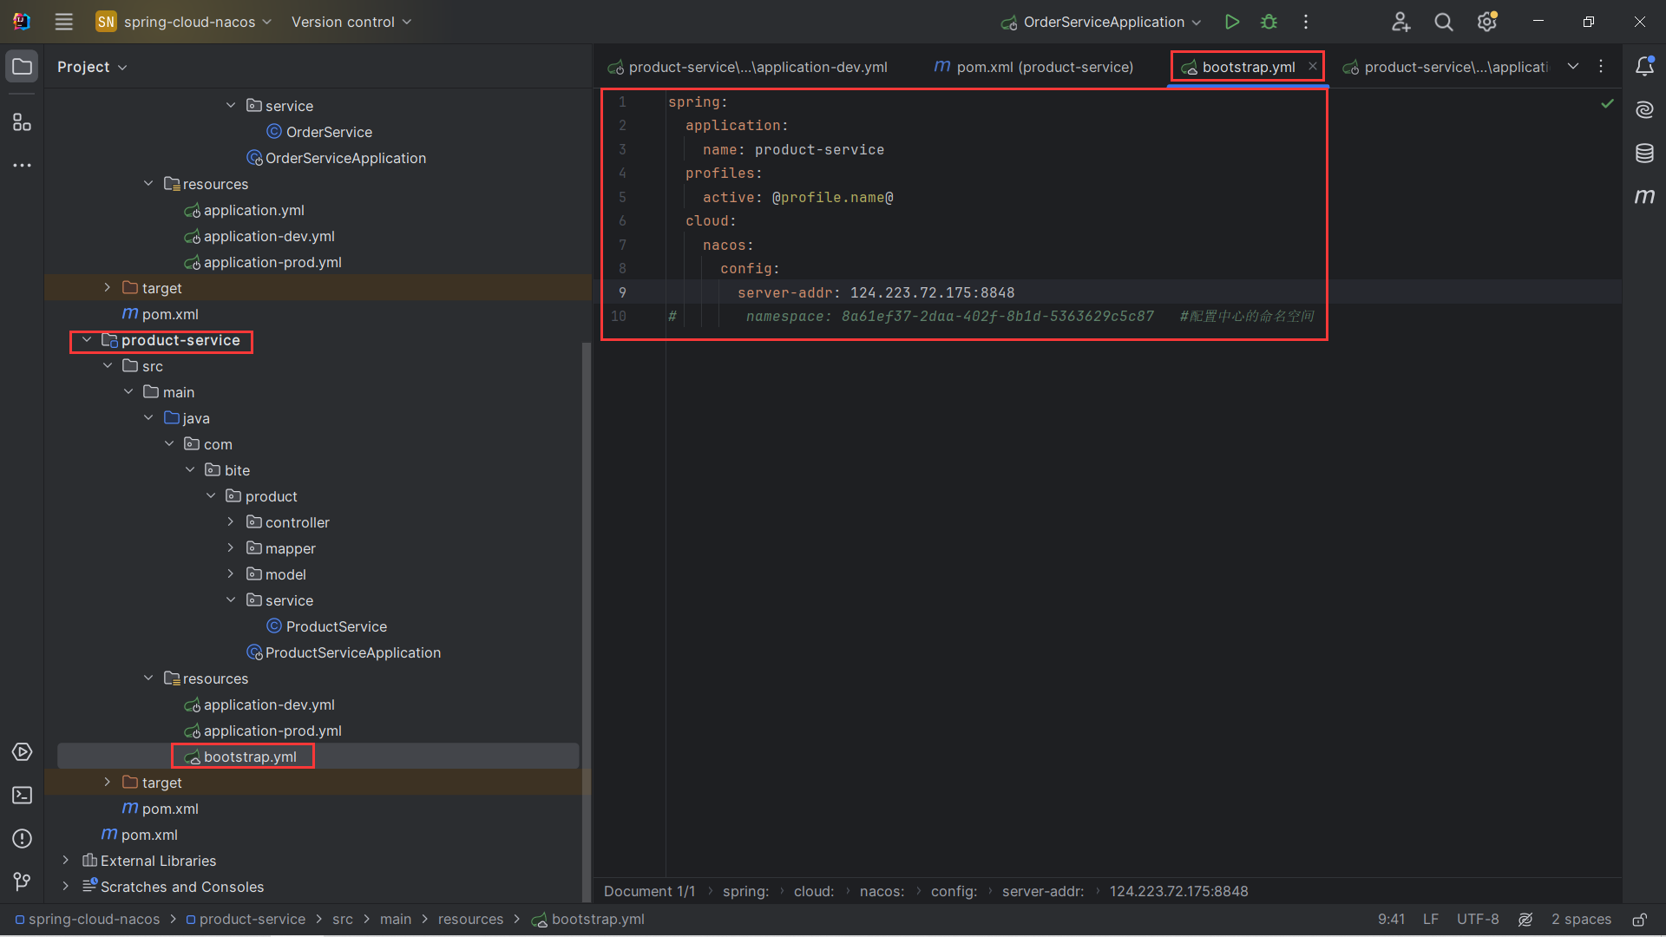Open more run actions menu
This screenshot has height=937, width=1666.
point(1306,22)
